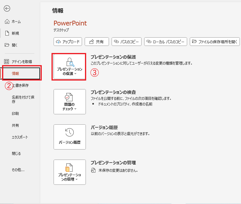Click ファイルの保存場所を開く button label
The image size is (241, 204).
[x=218, y=42]
